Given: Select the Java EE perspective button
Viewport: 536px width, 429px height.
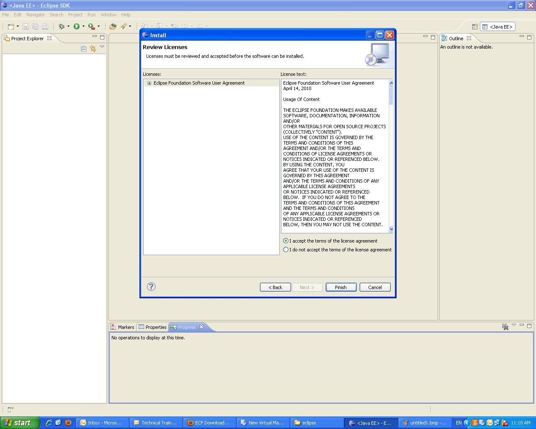Looking at the screenshot, I should 497,26.
